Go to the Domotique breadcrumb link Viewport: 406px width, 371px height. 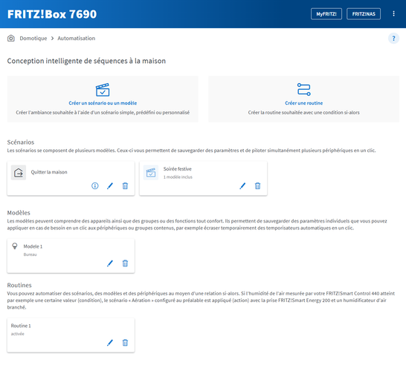pyautogui.click(x=33, y=39)
